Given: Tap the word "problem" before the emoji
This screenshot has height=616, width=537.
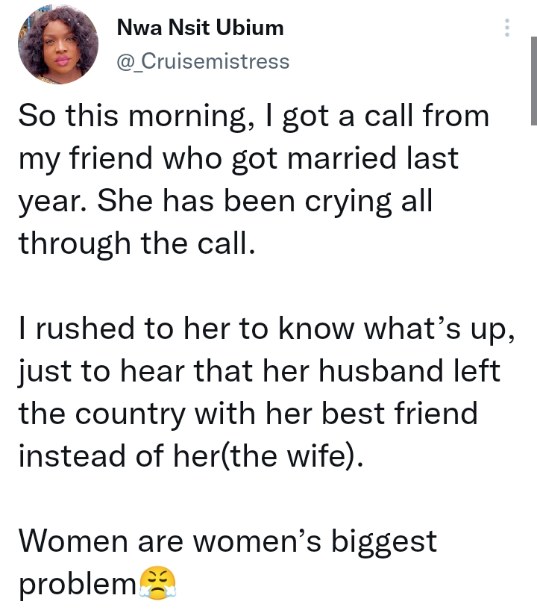Looking at the screenshot, I should click(x=78, y=584).
